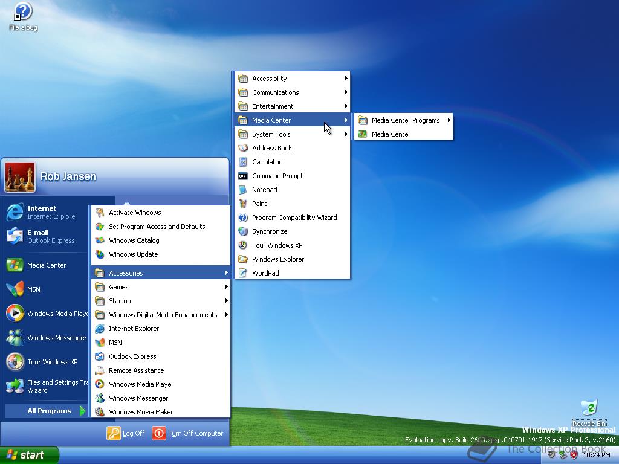Select the highlighted Media Center folder
Viewport: 619px width, 464px height.
coord(292,120)
